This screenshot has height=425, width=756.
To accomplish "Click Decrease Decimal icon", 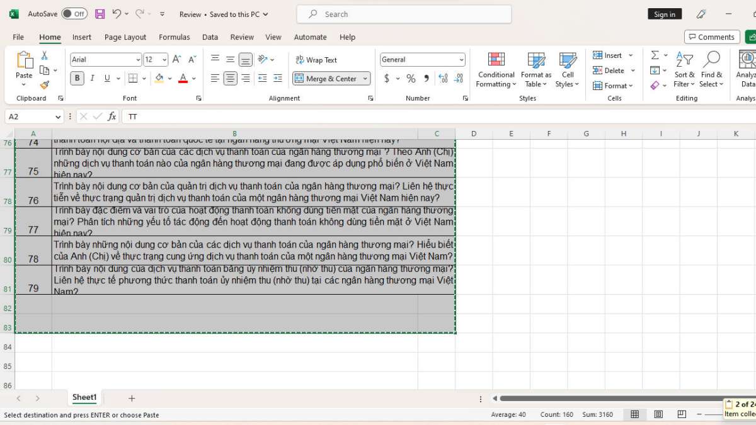I will click(x=459, y=79).
